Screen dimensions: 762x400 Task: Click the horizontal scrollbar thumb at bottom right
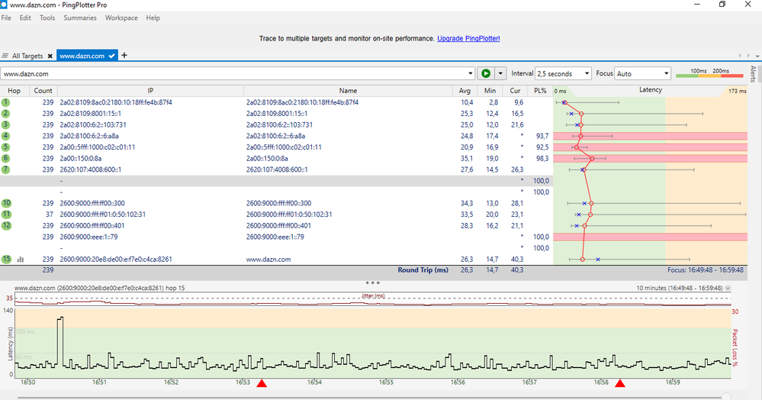[726, 397]
